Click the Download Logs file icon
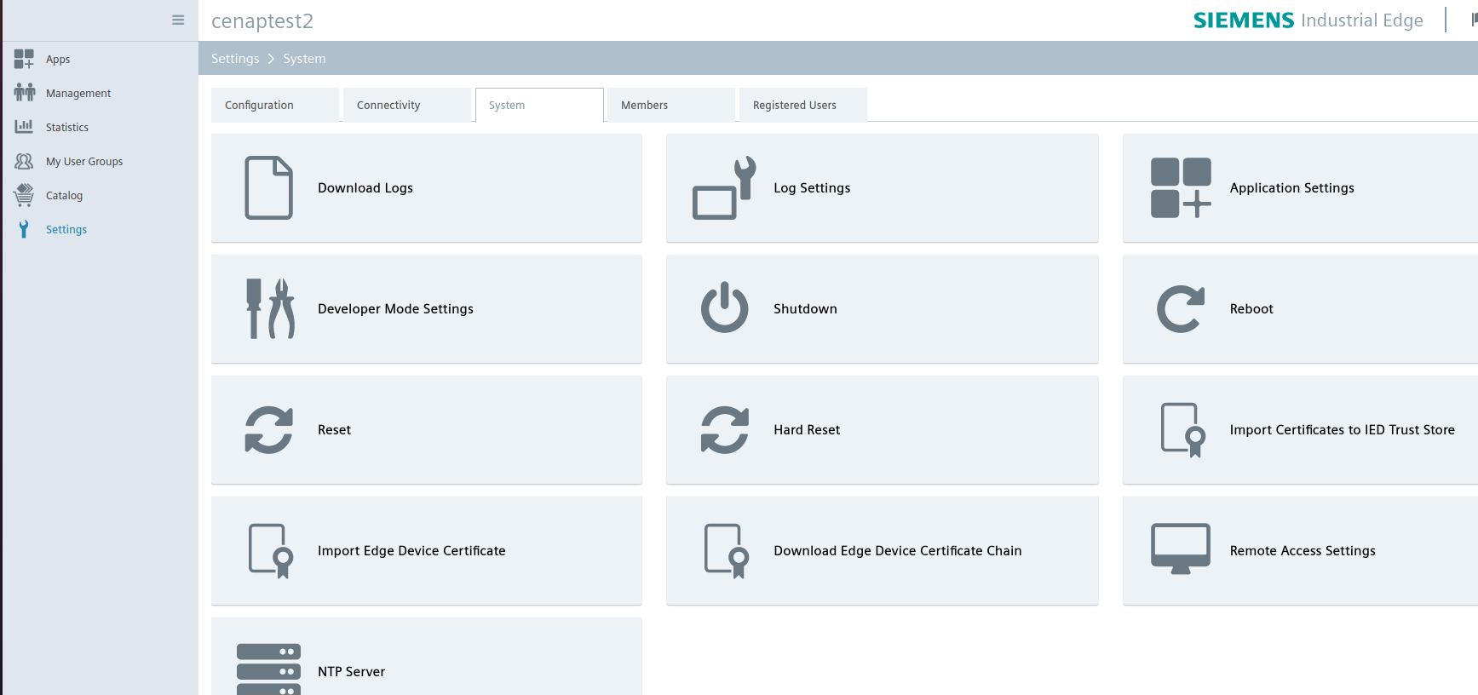Viewport: 1478px width, 695px height. 268,188
